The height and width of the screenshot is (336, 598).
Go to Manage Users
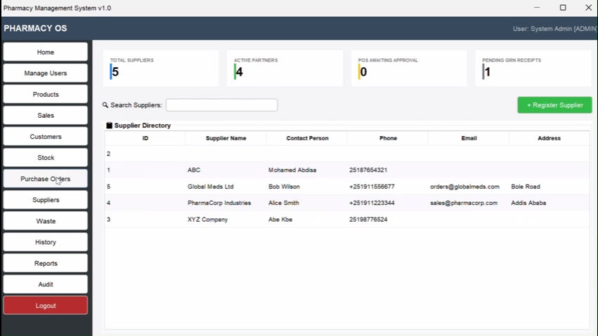(46, 73)
